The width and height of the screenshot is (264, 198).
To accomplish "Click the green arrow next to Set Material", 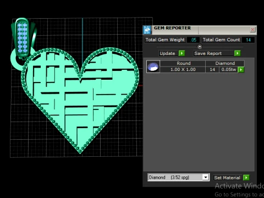I will coord(246,178).
